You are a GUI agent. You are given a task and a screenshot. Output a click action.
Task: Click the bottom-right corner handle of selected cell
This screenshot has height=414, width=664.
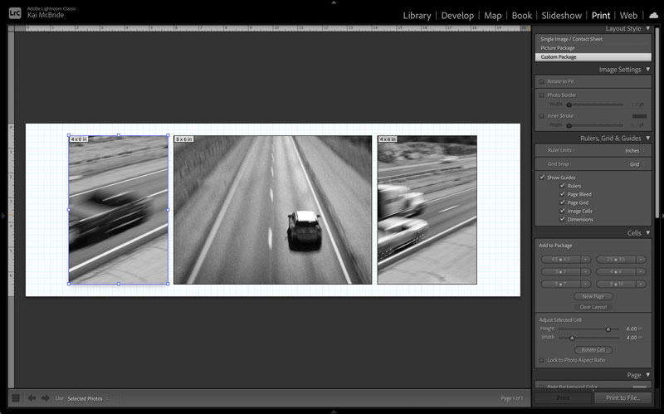pyautogui.click(x=168, y=284)
